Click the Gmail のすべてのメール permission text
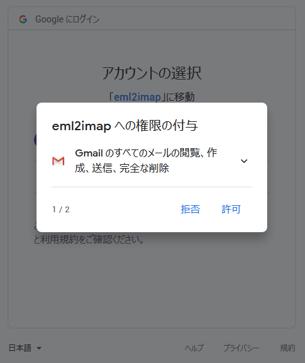The width and height of the screenshot is (305, 363). pos(146,160)
